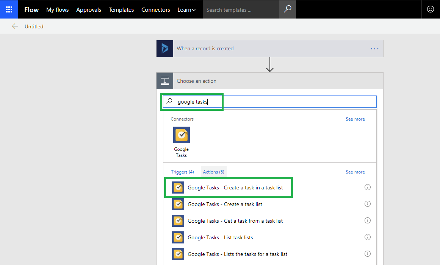
Task: Open Connectors in the top navigation
Action: [156, 10]
